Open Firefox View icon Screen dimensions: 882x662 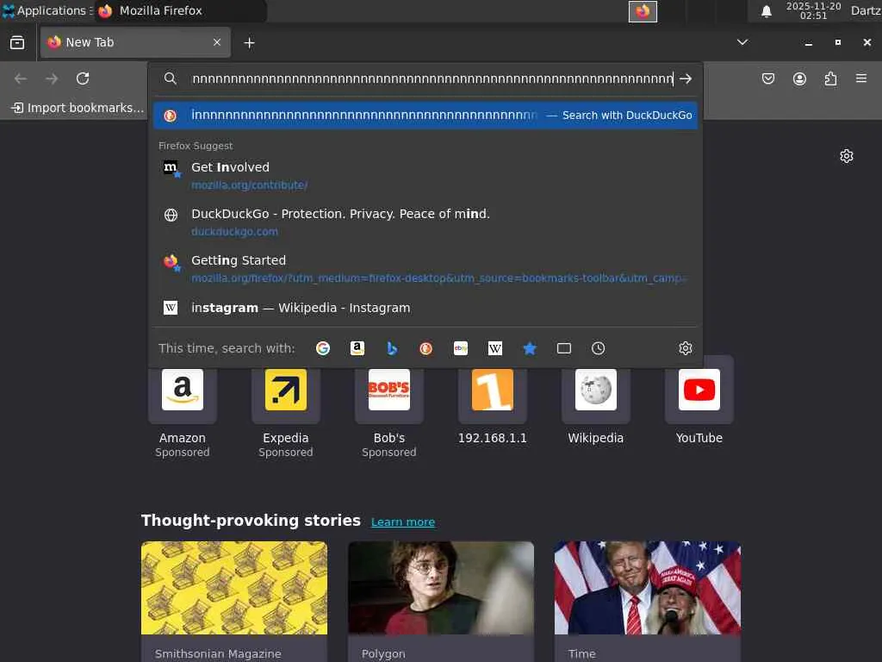click(17, 43)
